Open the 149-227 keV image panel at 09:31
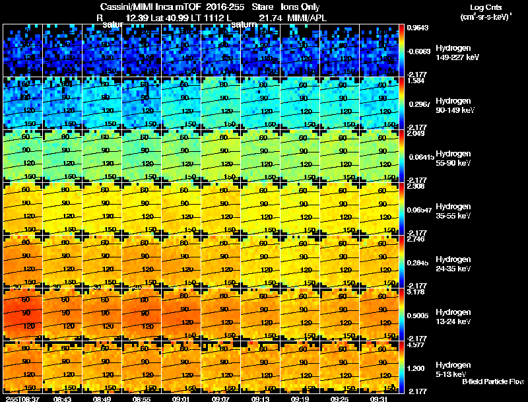528x402 pixels. (x=379, y=51)
